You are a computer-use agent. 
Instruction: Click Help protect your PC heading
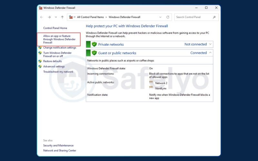127,26
